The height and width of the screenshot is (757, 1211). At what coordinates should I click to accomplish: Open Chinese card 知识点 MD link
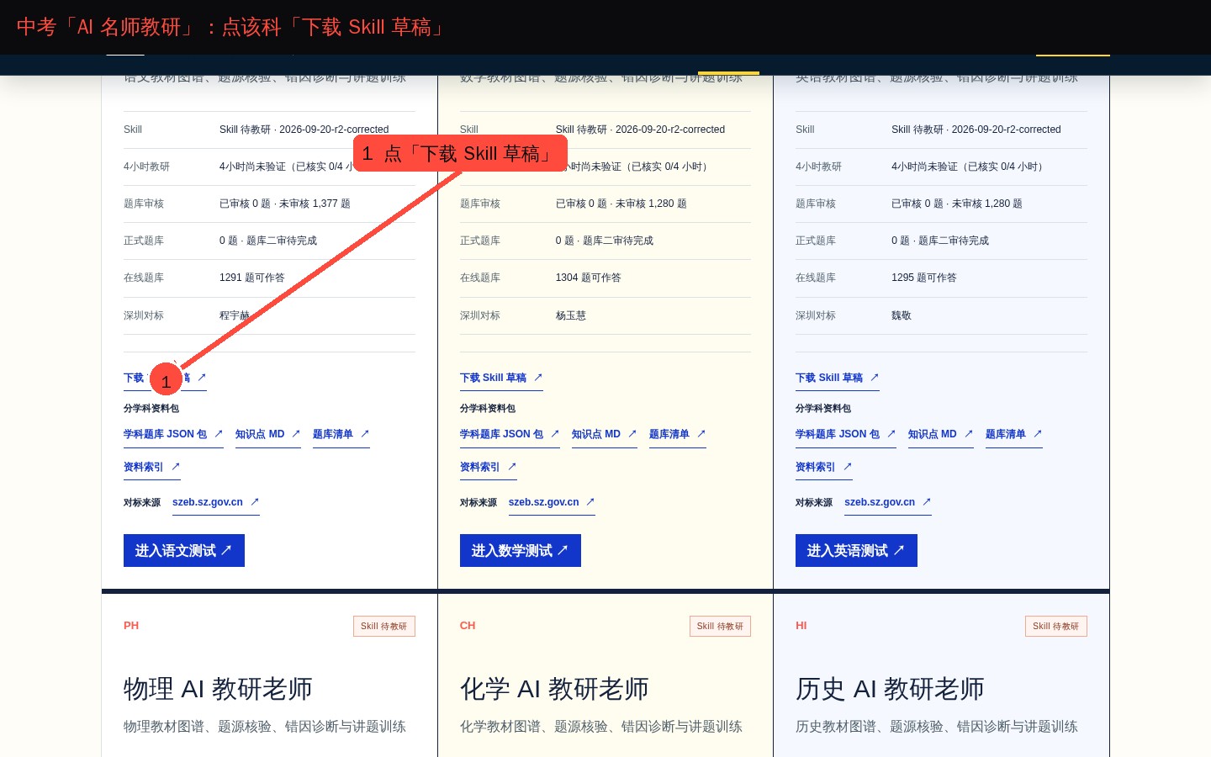click(x=267, y=435)
